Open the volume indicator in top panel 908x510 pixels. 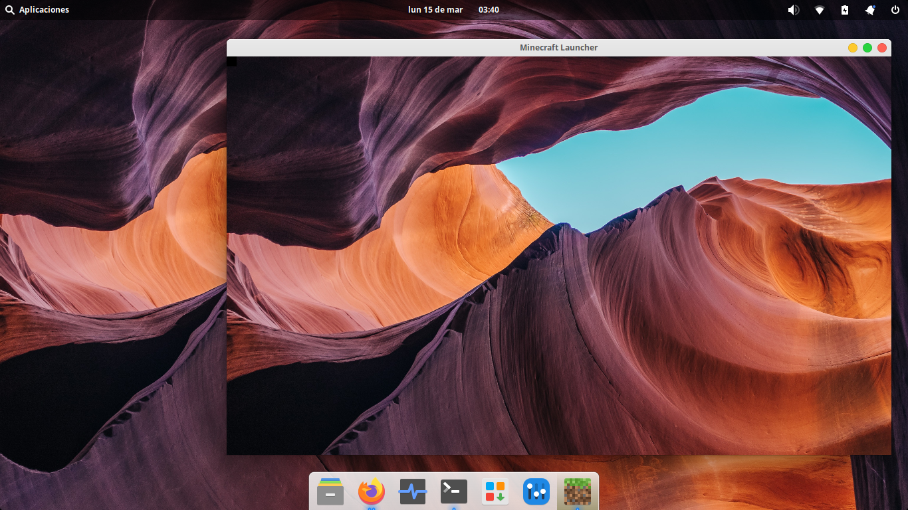tap(794, 10)
